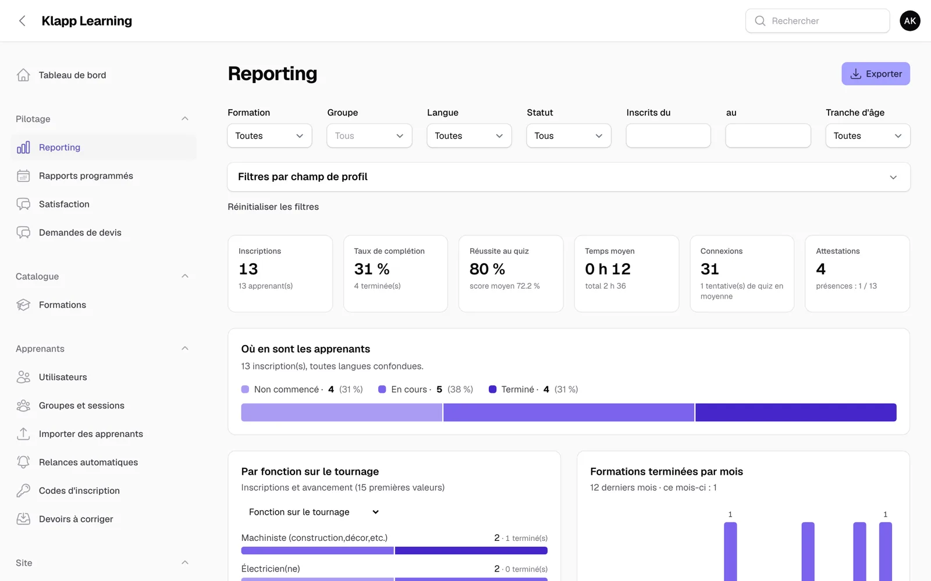
Task: Open Relances automatiques page
Action: click(104, 462)
